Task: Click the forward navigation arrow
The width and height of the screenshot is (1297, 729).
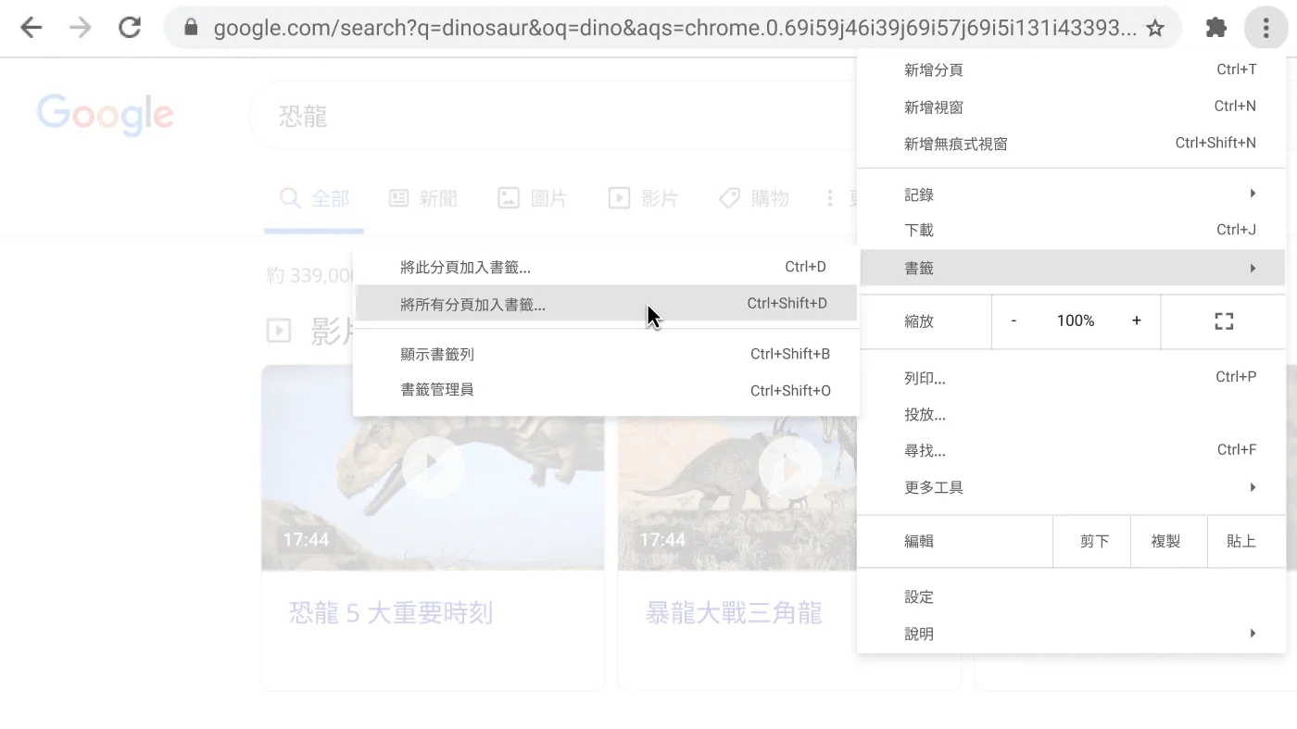Action: [x=80, y=27]
